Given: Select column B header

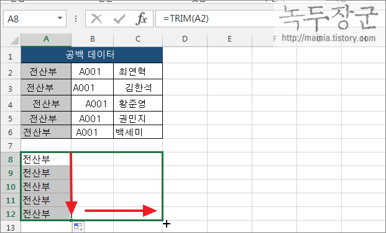Looking at the screenshot, I should point(93,39).
